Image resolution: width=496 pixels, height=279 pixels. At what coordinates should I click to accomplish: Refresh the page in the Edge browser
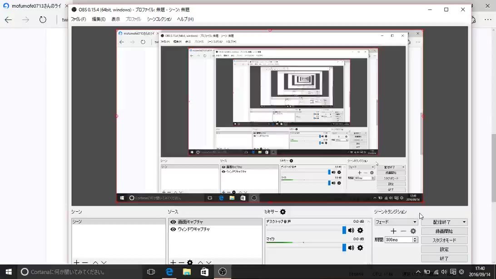(x=43, y=20)
